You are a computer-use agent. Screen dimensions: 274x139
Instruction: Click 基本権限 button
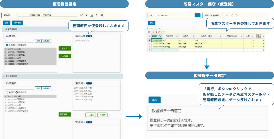(18, 23)
